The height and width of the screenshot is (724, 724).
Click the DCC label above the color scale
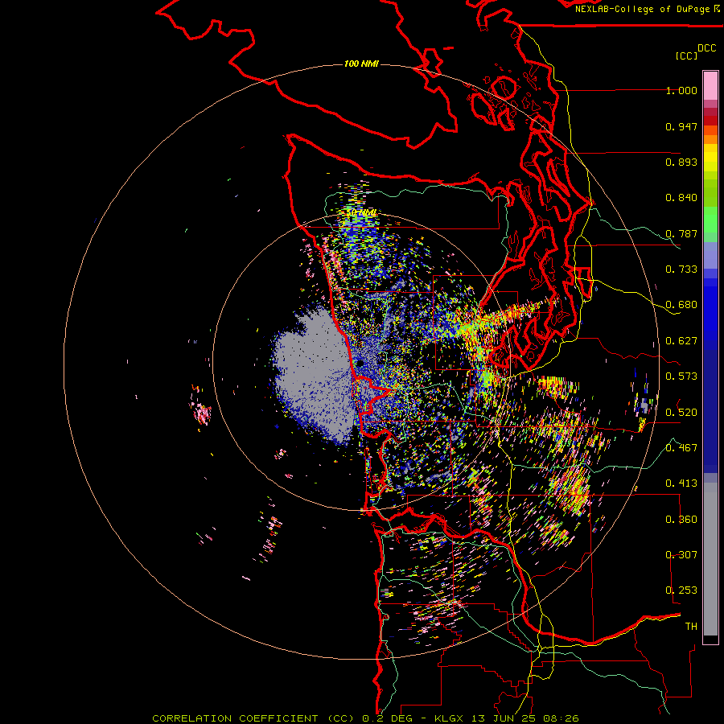click(x=706, y=48)
